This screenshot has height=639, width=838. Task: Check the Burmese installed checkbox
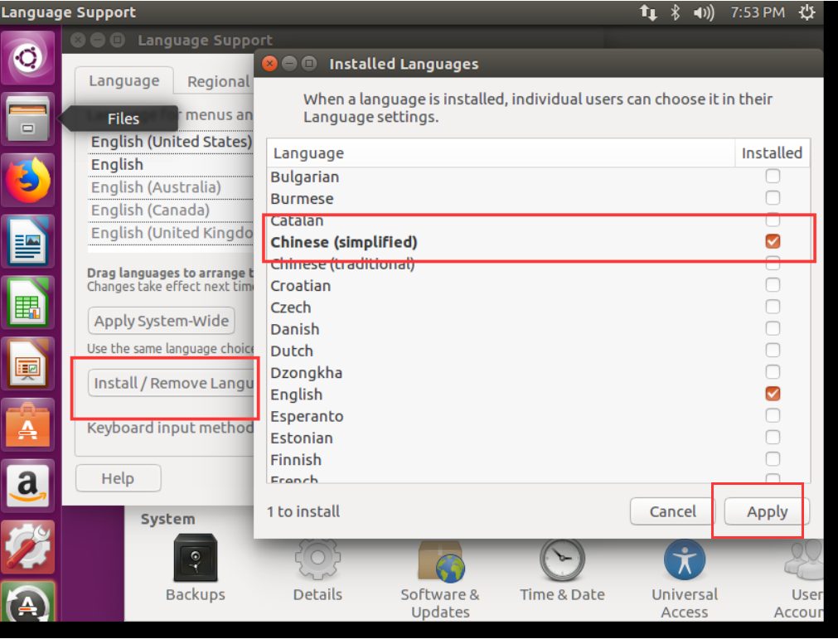point(773,198)
